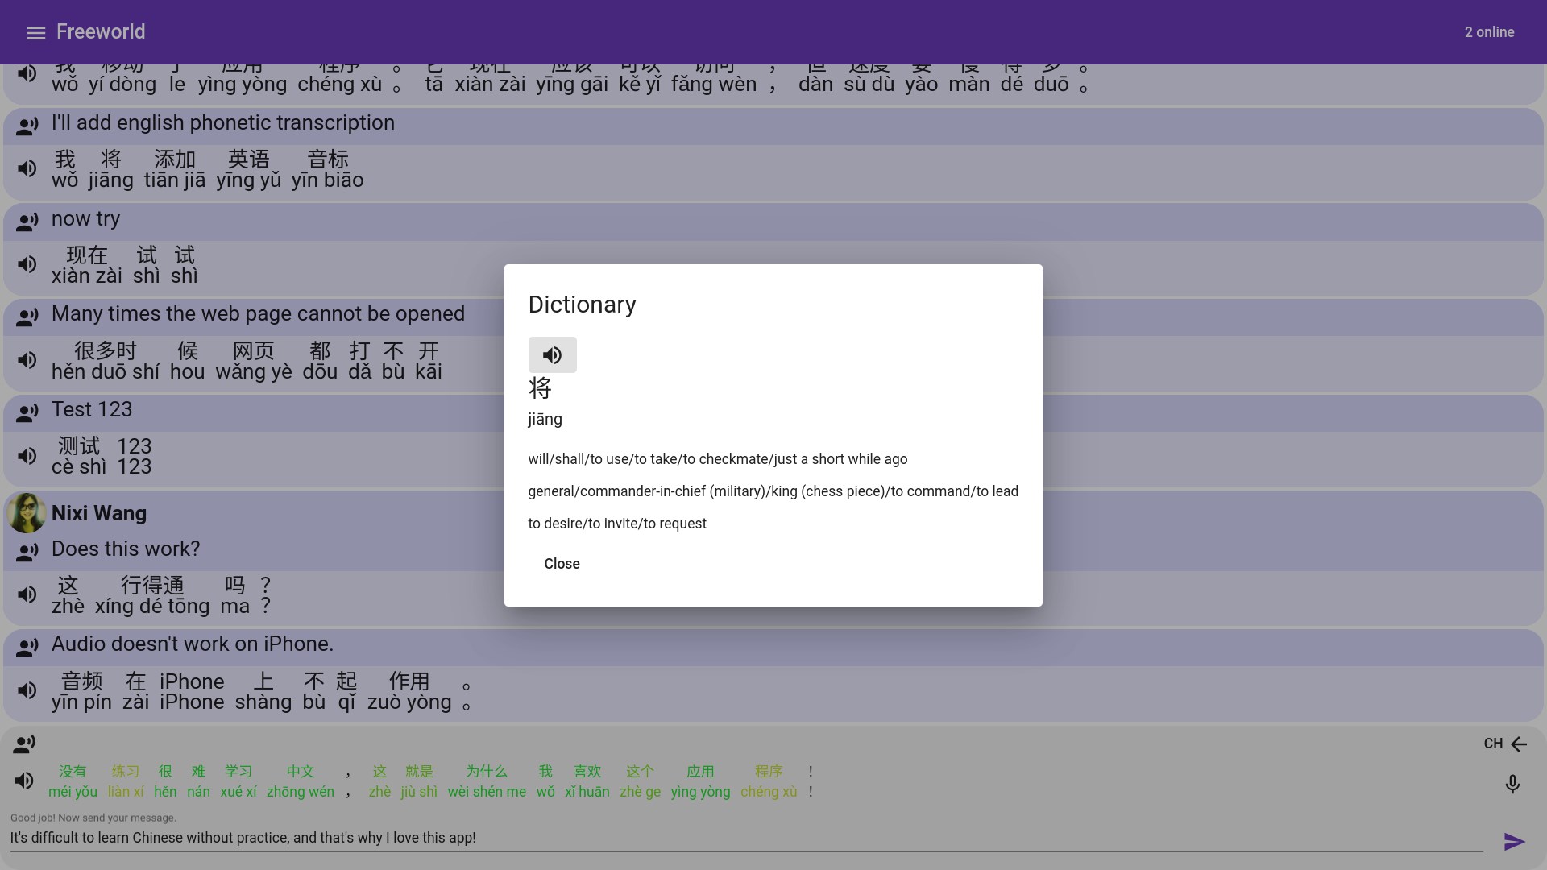Play audio for the draft Chinese translation
The width and height of the screenshot is (1547, 870).
tap(24, 781)
